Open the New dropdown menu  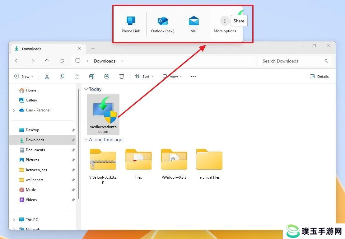pos(24,76)
